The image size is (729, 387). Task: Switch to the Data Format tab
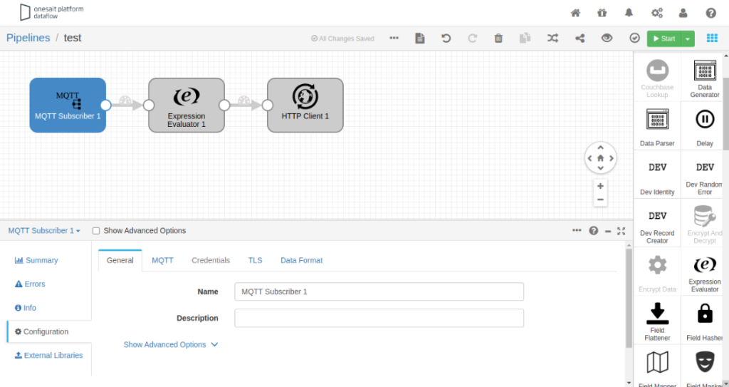tap(301, 260)
